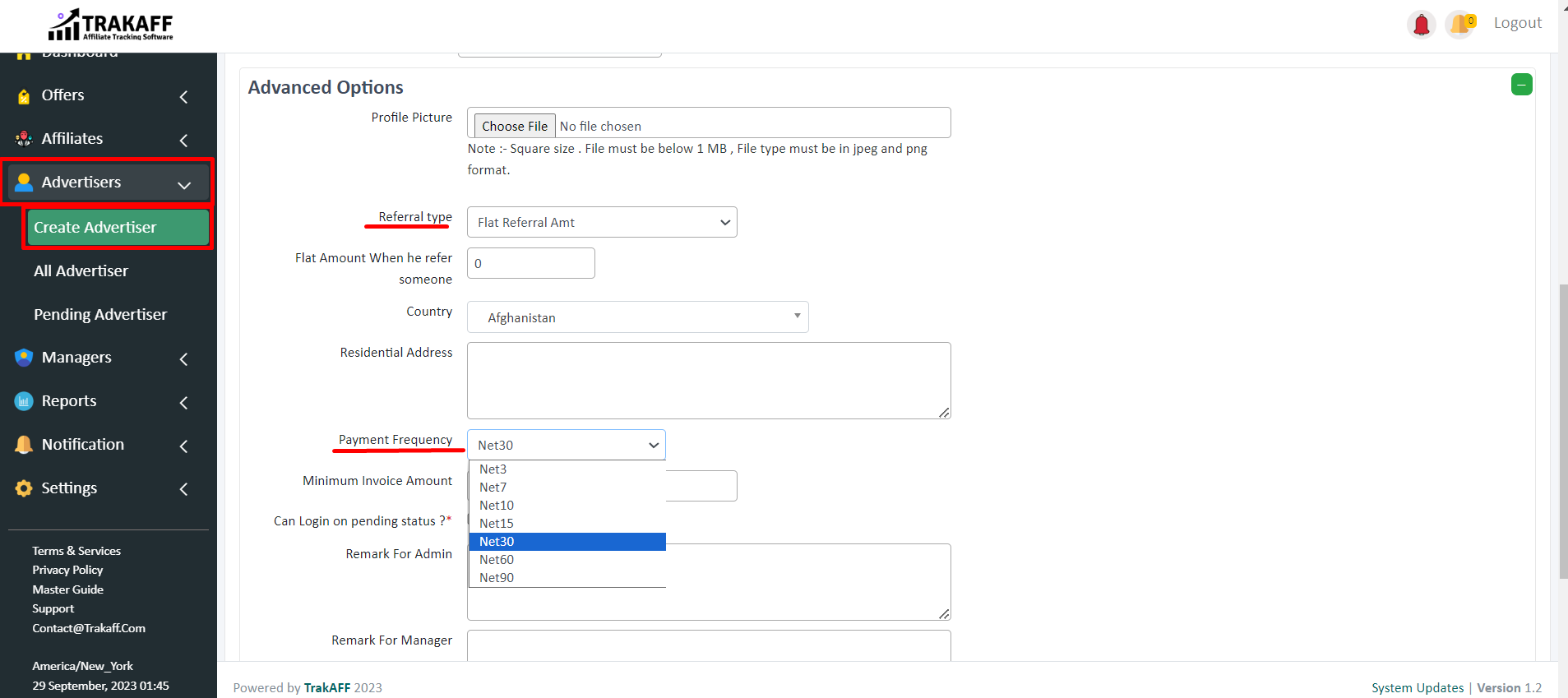Image resolution: width=1568 pixels, height=698 pixels.
Task: Open the orange notification bell with badge
Action: [x=1461, y=25]
